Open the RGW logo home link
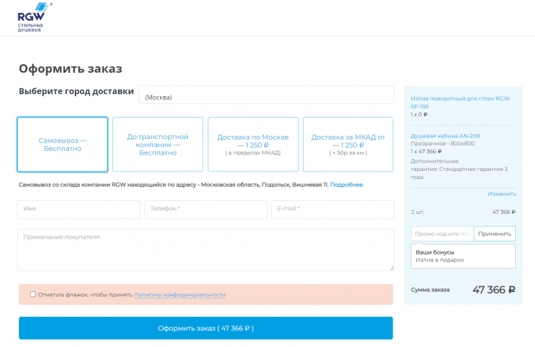The height and width of the screenshot is (347, 535). 33,17
